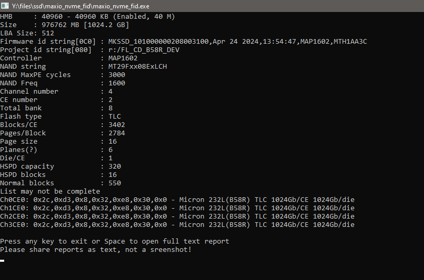Click the maxio_nvme_fid.exe window title text

click(x=81, y=6)
